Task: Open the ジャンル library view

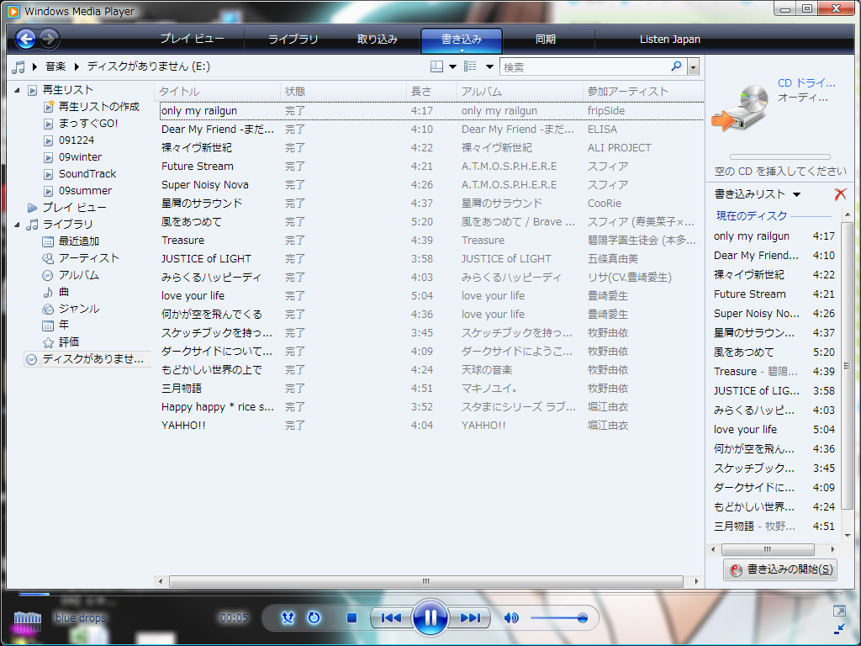Action: [x=78, y=309]
